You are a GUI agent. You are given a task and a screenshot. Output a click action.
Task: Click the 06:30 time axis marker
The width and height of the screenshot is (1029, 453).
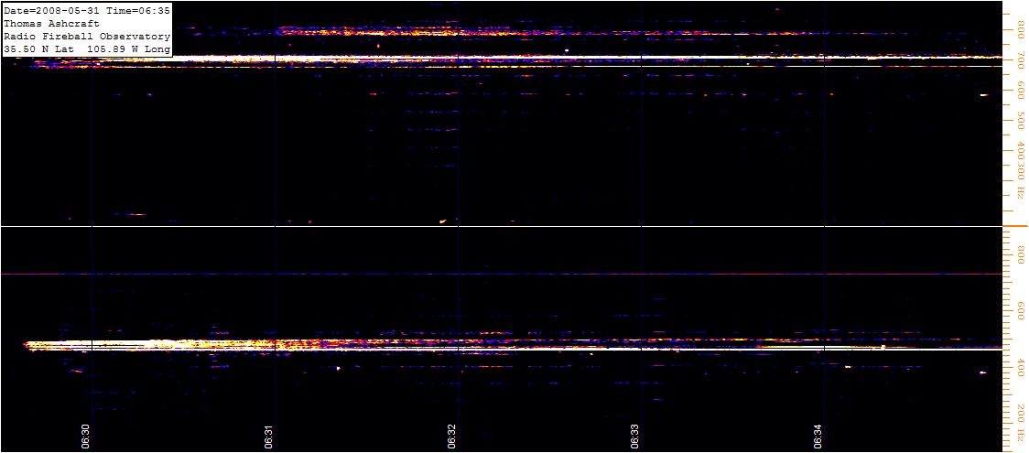(x=87, y=436)
